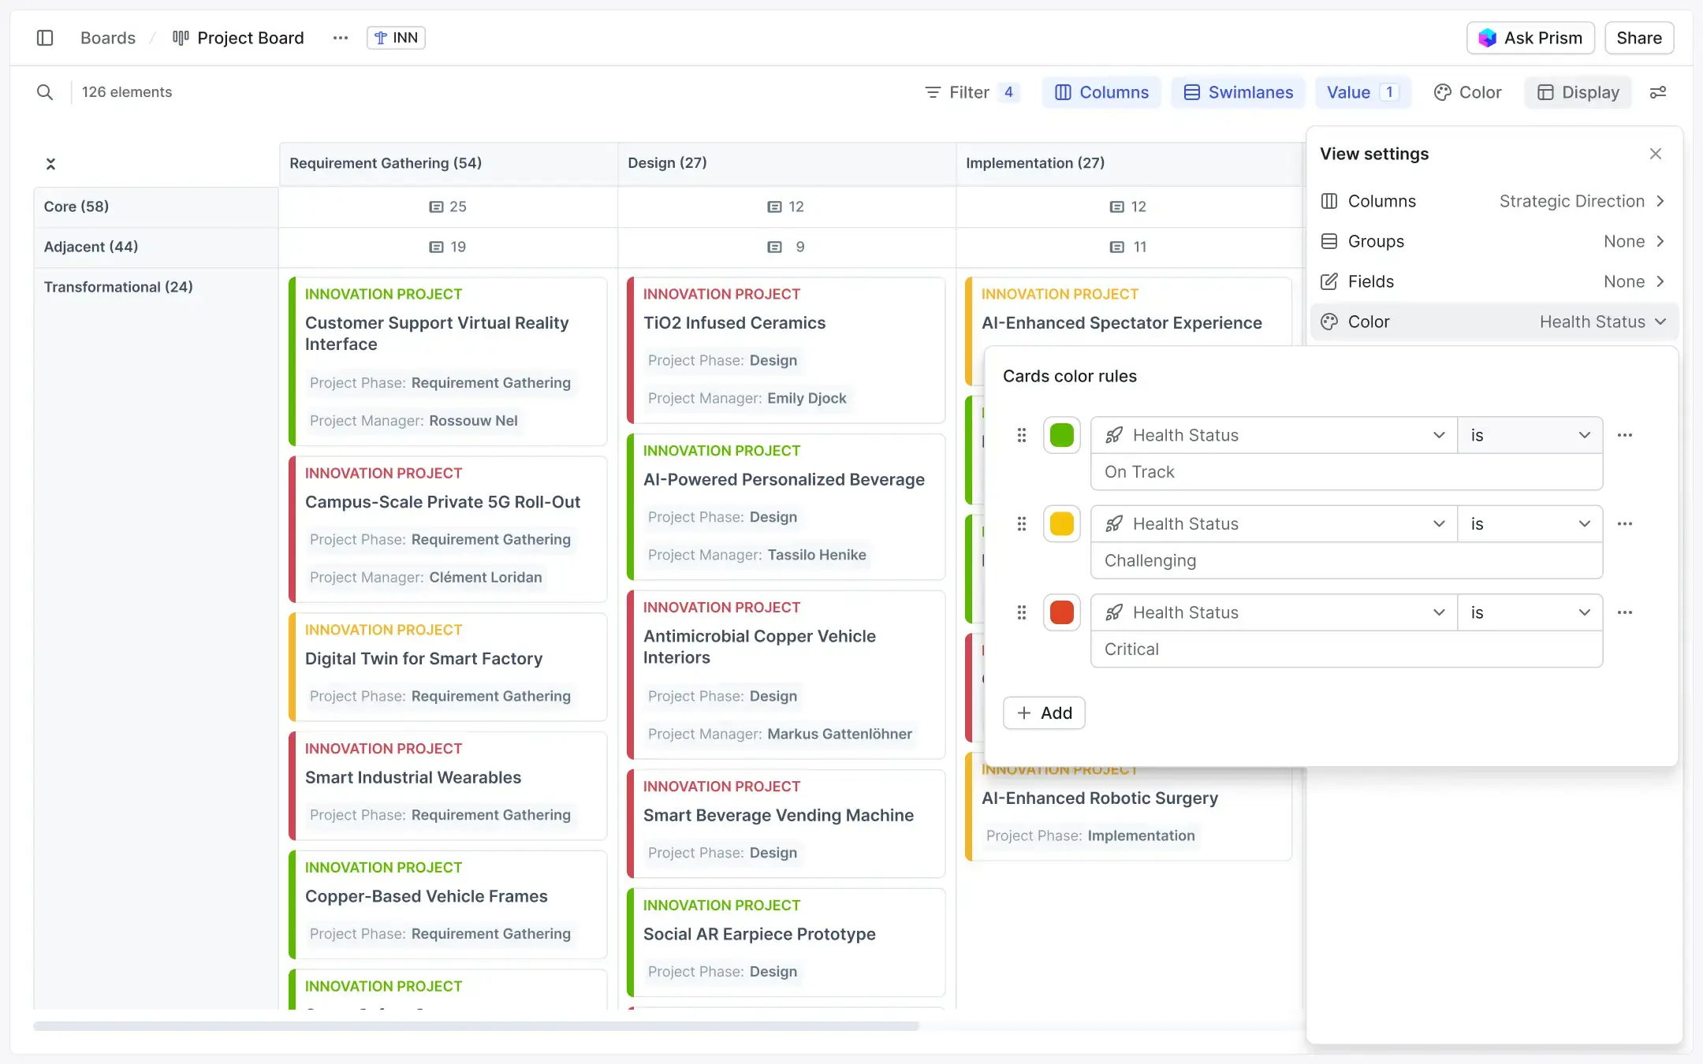Click the collapse swimlanes arrows icon
Image resolution: width=1703 pixels, height=1064 pixels.
[50, 164]
